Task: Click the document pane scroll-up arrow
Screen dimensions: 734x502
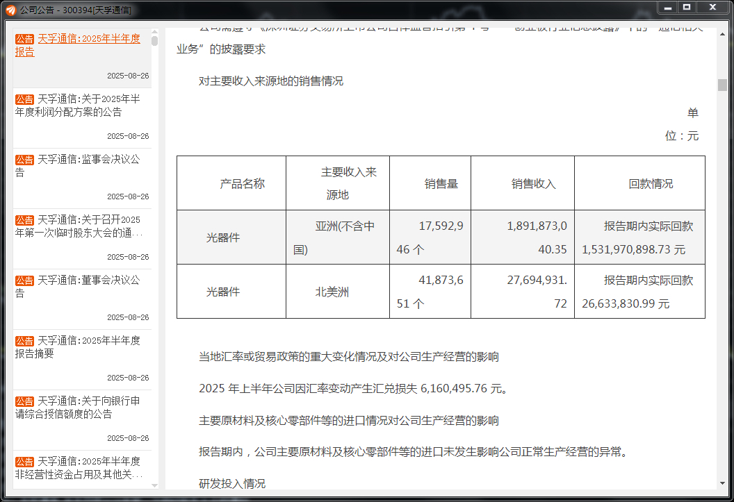Action: pos(722,34)
